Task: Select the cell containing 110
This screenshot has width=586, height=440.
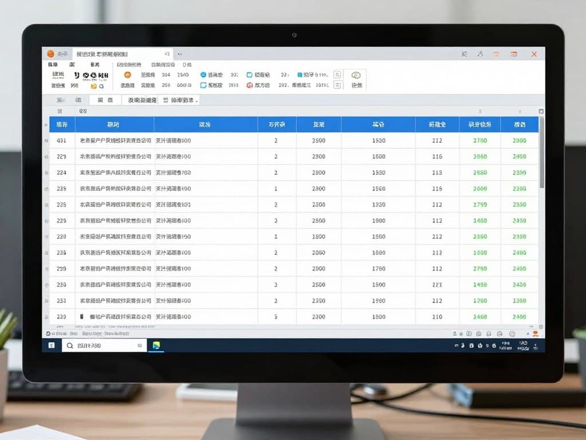Action: click(x=437, y=317)
